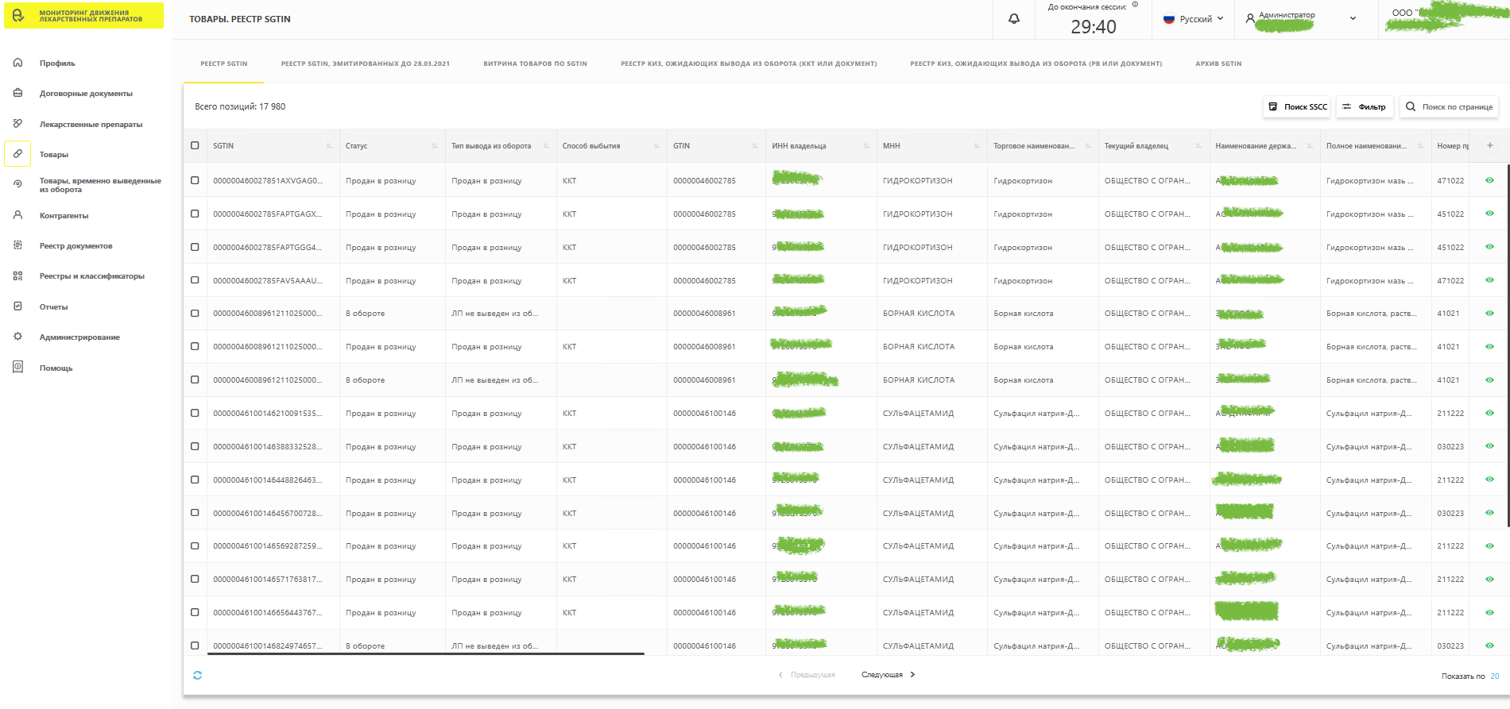
Task: Open the Отчеты sidebar icon
Action: 17,306
